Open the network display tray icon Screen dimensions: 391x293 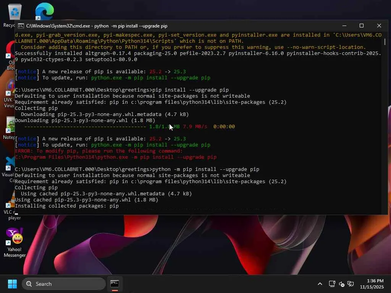click(332, 284)
